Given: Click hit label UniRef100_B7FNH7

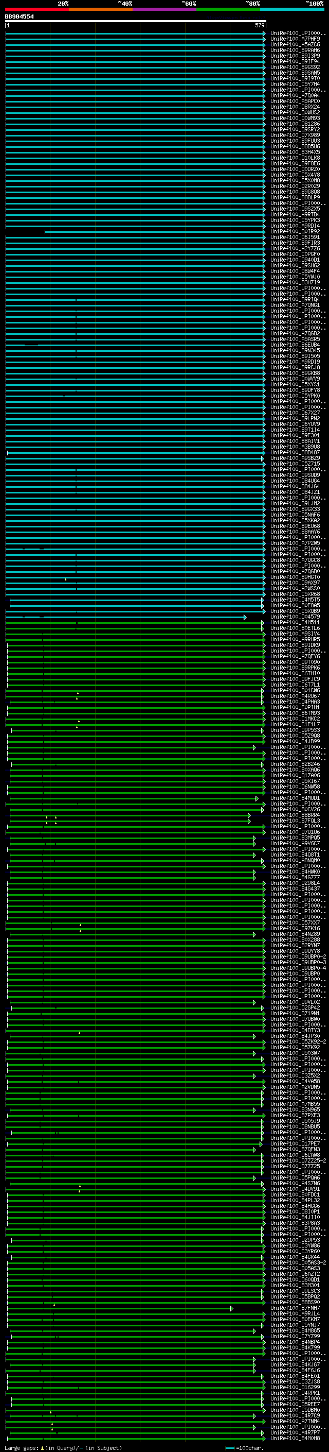Looking at the screenshot, I should (x=295, y=1308).
